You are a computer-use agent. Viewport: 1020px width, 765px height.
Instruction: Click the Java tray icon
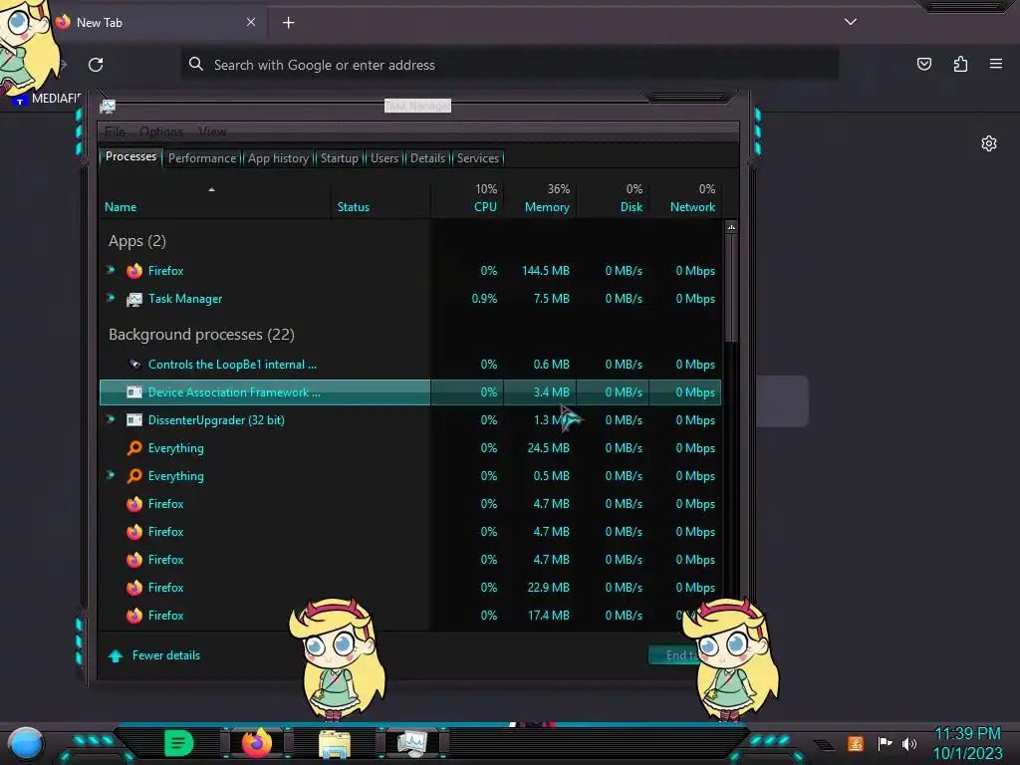(x=855, y=743)
